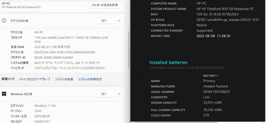
Task: Open the システムの保護 link
Action: [x=64, y=79]
